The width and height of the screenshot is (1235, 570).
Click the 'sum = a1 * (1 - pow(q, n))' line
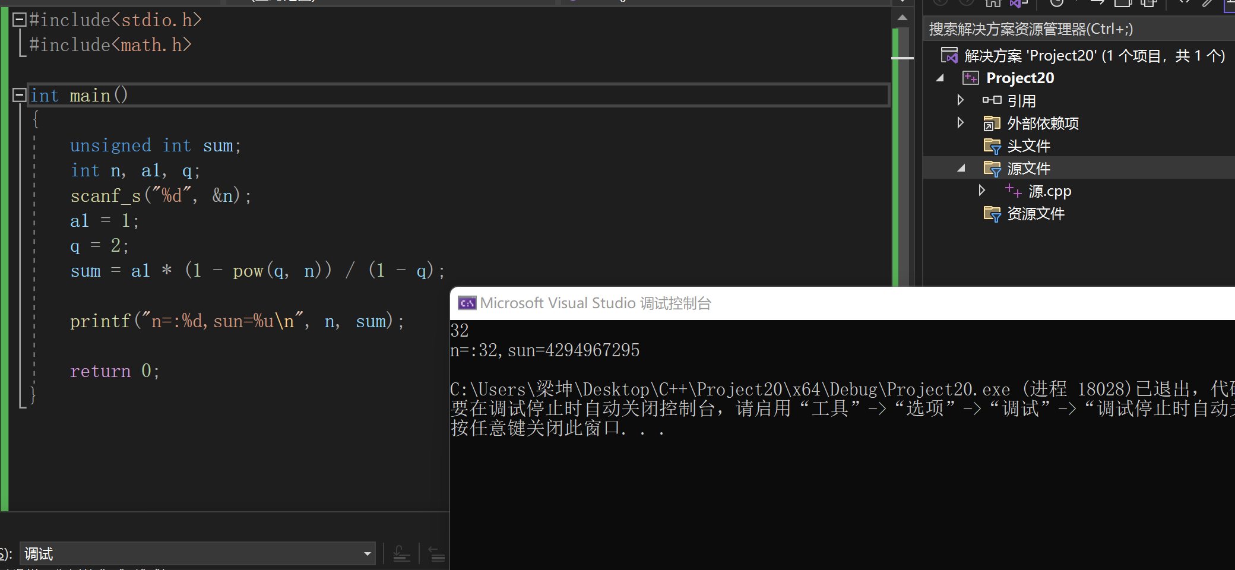click(258, 271)
